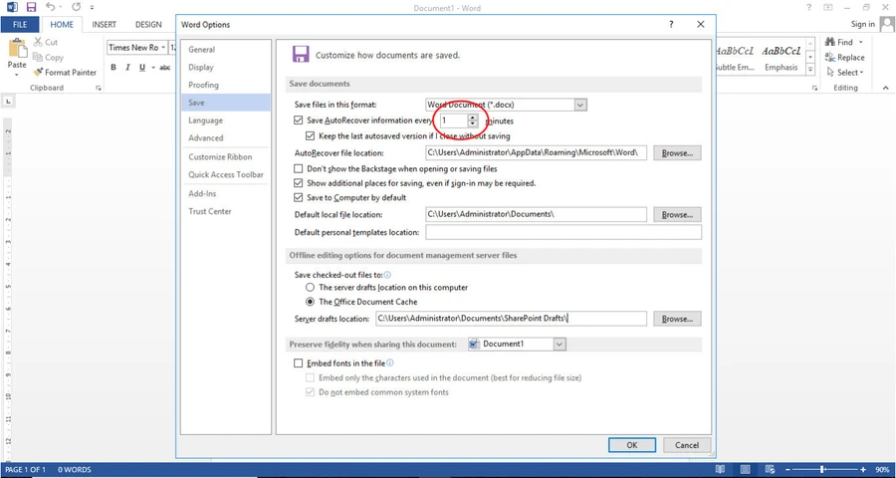Open Customize Ribbon category
The height and width of the screenshot is (478, 896).
click(x=226, y=156)
